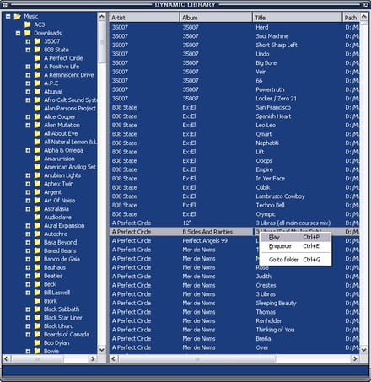
Task: Click the Art Of Noise folder icon
Action: point(37,201)
